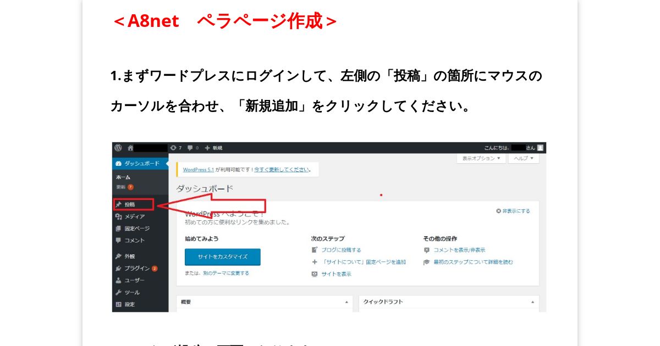Expand the ヘルプ dropdown
Screen dimensions: 660x346
click(524, 158)
